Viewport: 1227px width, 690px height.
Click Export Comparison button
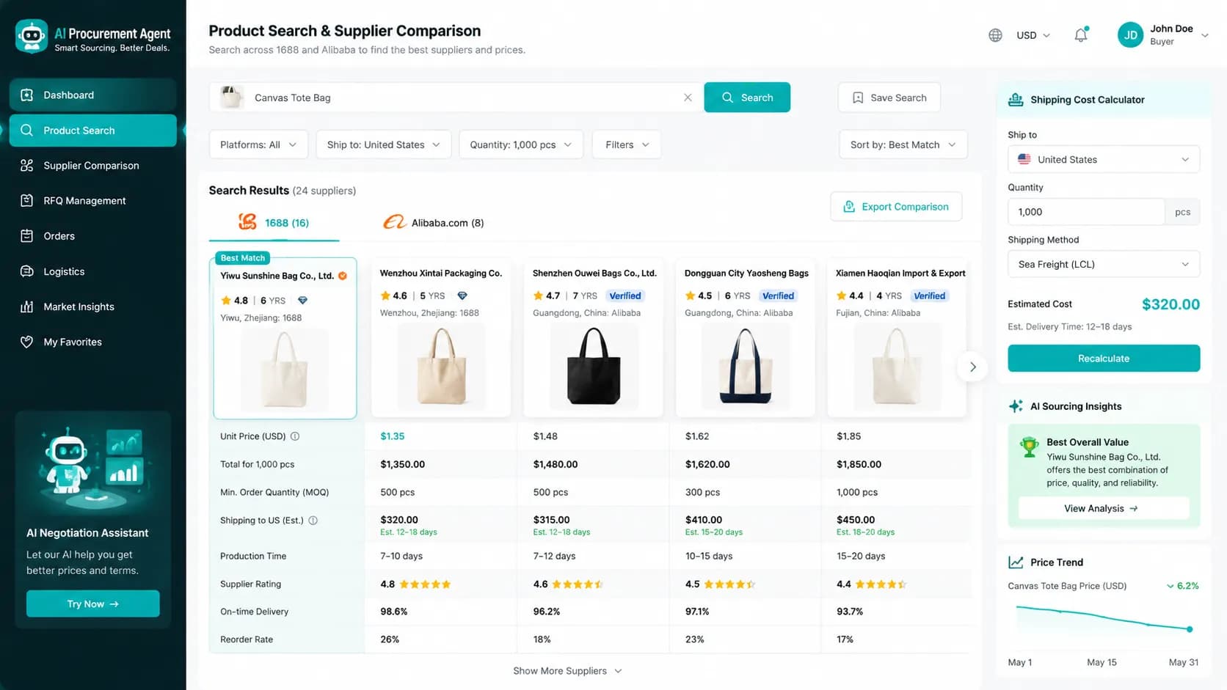point(896,207)
